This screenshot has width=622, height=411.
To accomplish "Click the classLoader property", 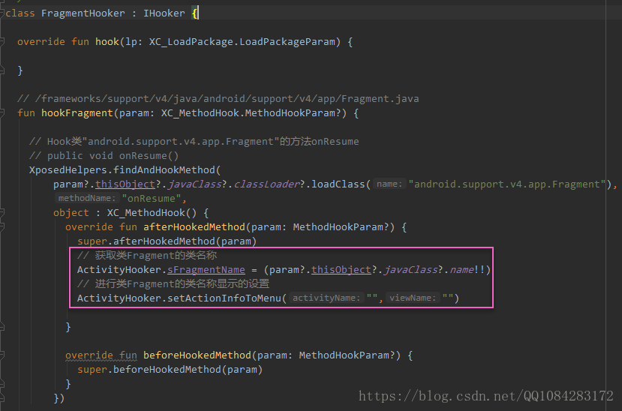I will tap(266, 184).
